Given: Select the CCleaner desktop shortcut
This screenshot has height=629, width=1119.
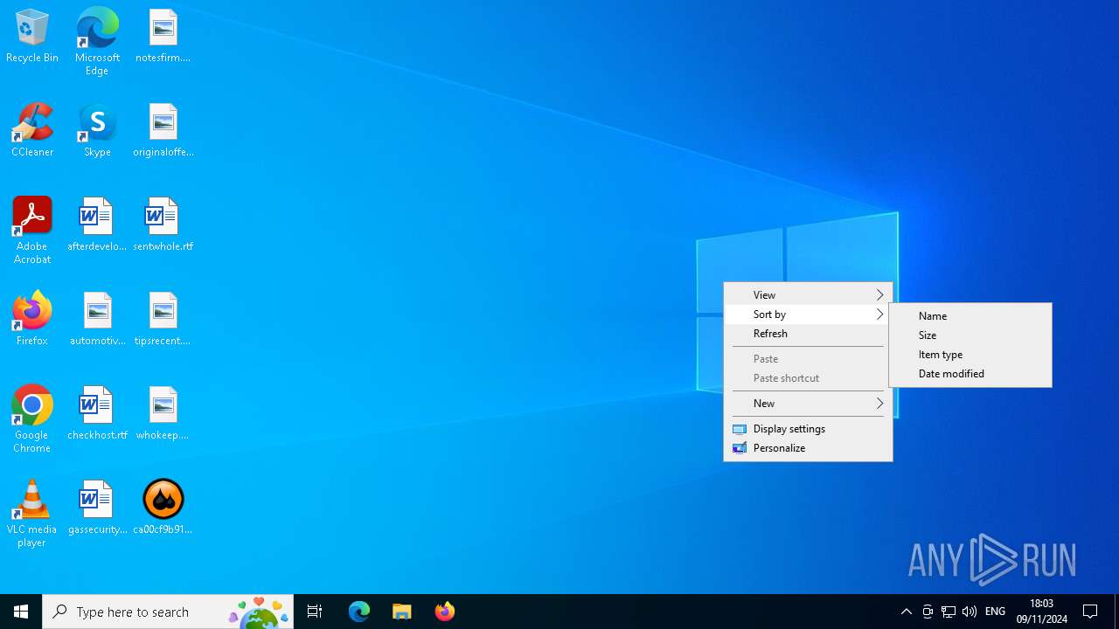Looking at the screenshot, I should pos(32,131).
